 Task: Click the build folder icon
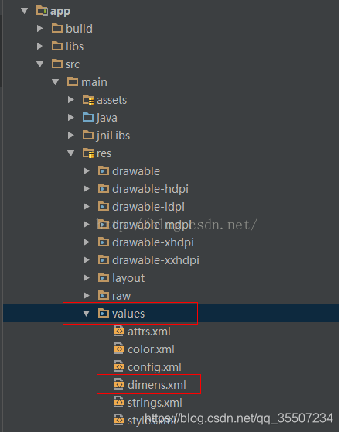[57, 28]
